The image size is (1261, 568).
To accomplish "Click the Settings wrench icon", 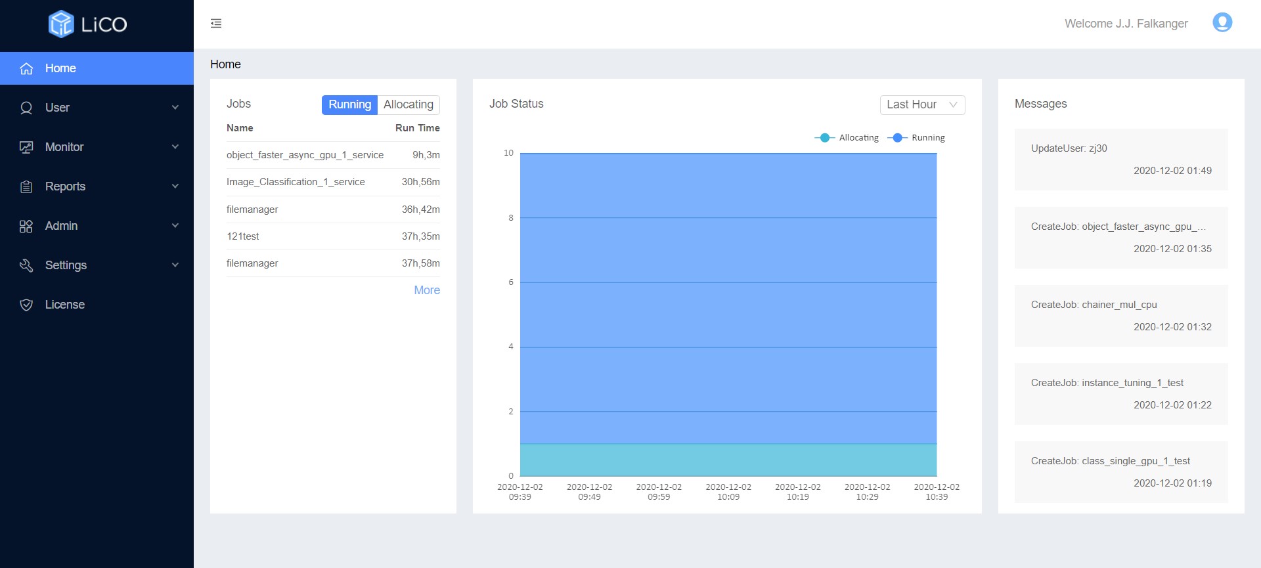I will pyautogui.click(x=26, y=265).
